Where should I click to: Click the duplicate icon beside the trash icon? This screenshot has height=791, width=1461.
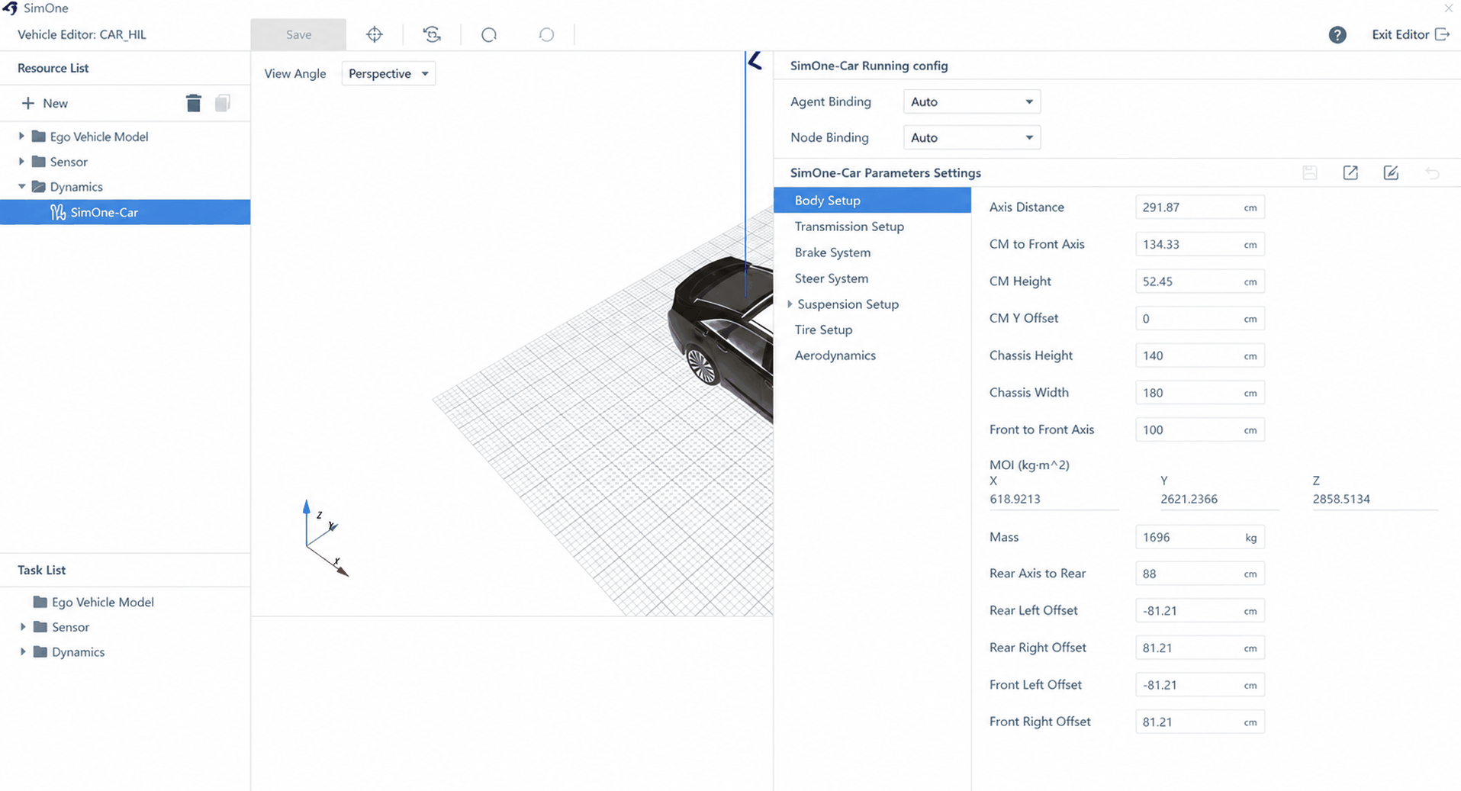(x=222, y=103)
